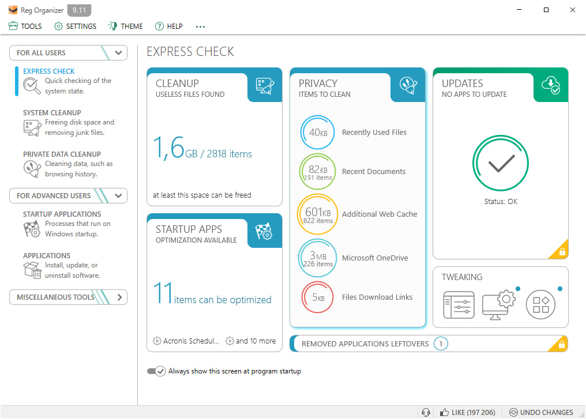
Task: Toggle Always show this screen at startup
Action: (156, 371)
